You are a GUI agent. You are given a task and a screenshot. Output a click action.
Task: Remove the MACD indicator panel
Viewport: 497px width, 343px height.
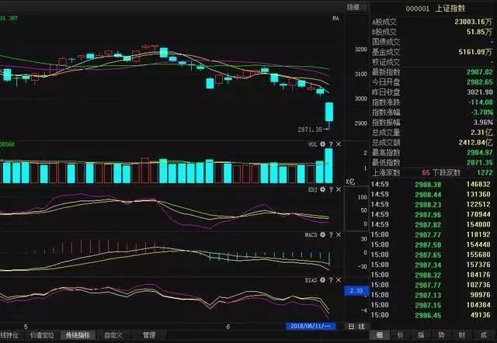[339, 234]
